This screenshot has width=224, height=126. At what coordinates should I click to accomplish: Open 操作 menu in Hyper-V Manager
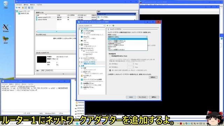click(x=26, y=5)
